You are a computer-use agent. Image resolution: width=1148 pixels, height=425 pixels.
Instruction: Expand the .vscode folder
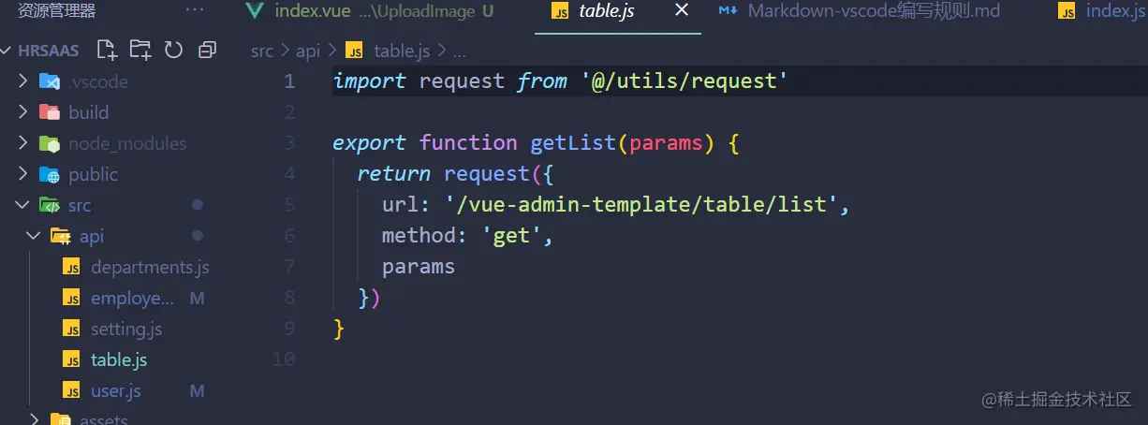click(x=23, y=81)
